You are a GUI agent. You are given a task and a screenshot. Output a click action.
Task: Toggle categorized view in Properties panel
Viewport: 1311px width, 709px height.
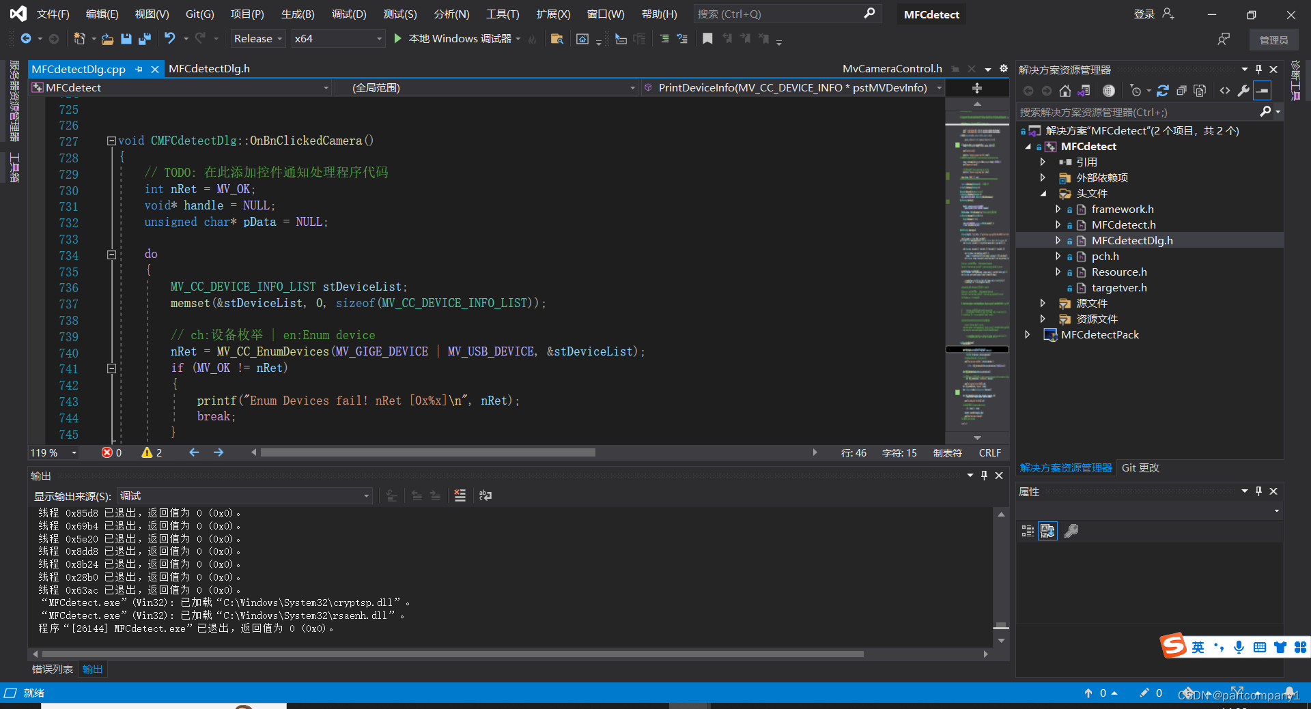(x=1028, y=531)
